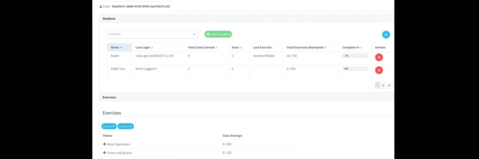Delete student Ralph with trash icon

click(x=379, y=58)
